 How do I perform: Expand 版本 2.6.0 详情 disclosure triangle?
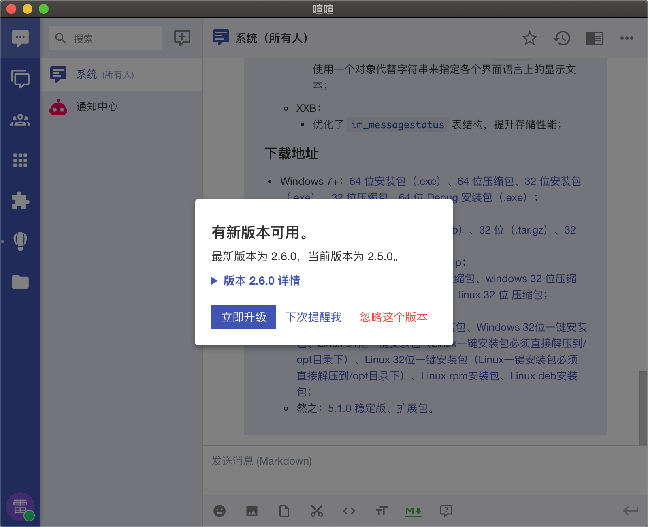215,281
